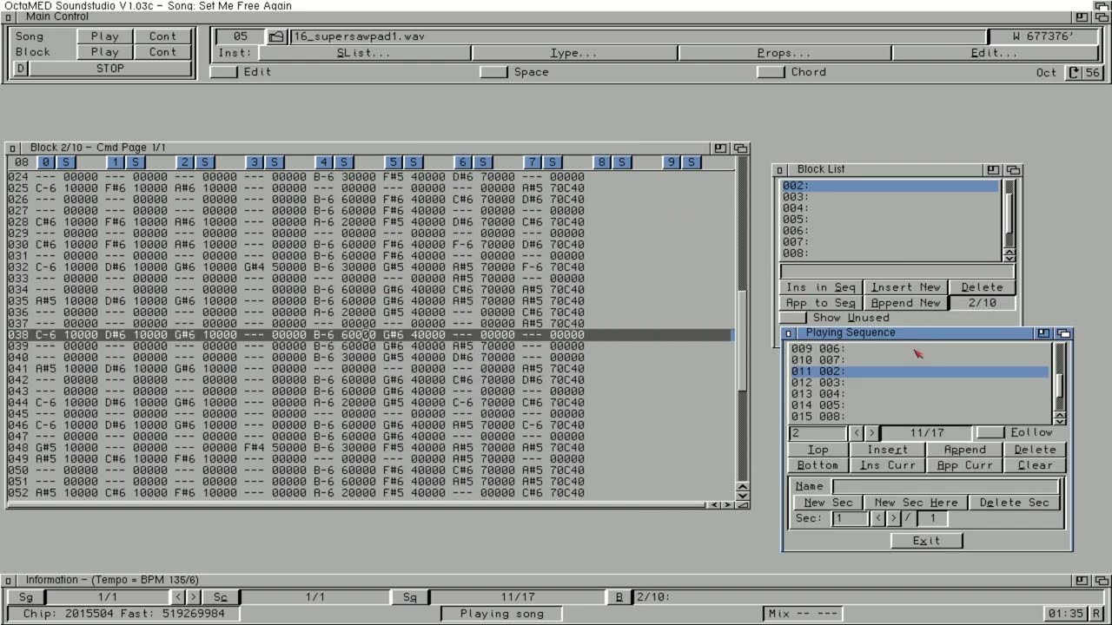The height and width of the screenshot is (625, 1112).
Task: Click zoom gadget of Playing Sequence window
Action: tap(1043, 333)
